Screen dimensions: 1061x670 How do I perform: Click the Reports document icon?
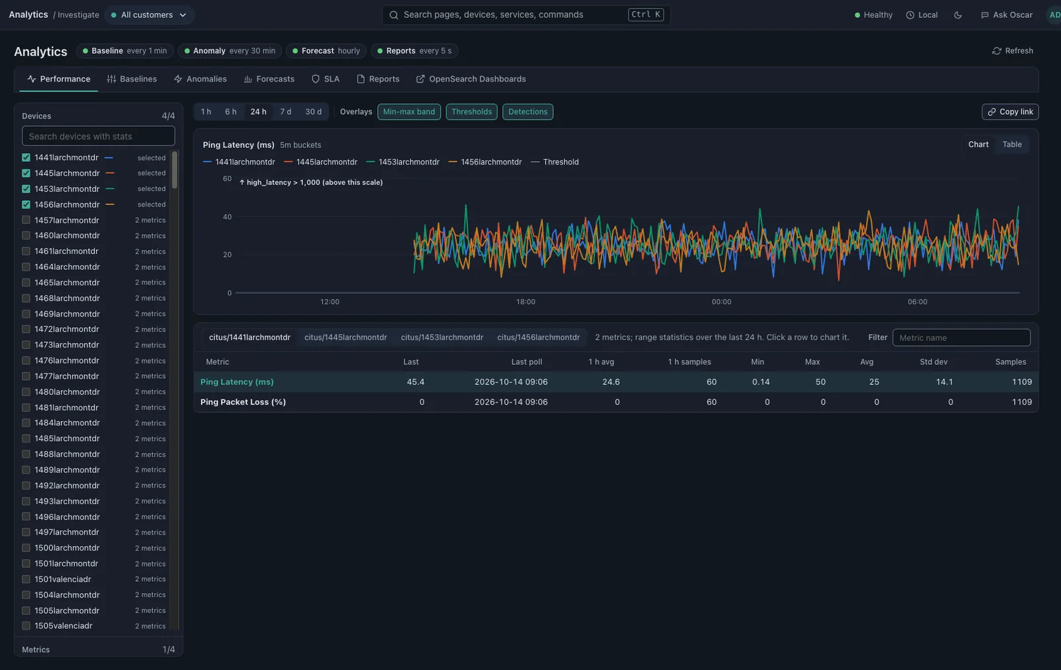point(361,79)
